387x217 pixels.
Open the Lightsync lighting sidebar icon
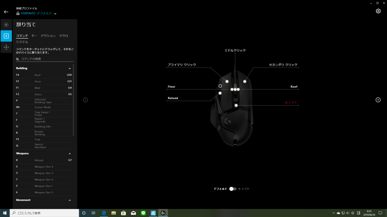tap(6, 25)
